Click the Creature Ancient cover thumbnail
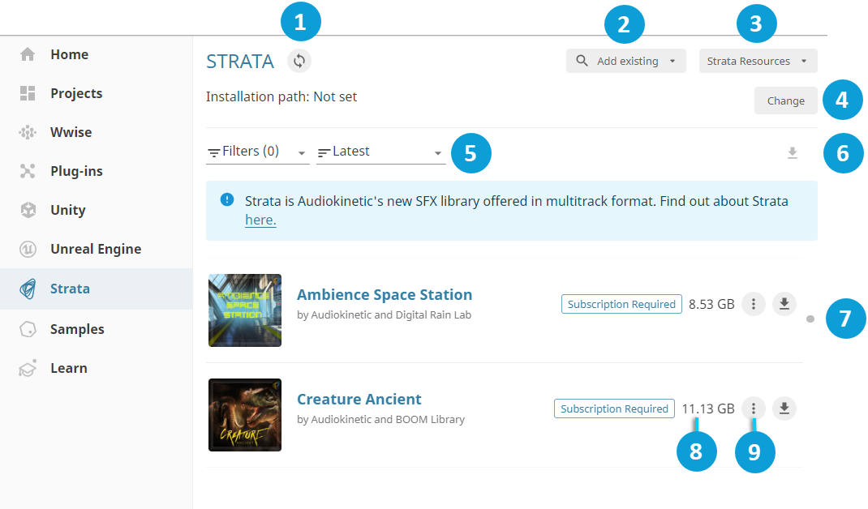Screen dimensions: 868x509 point(245,415)
